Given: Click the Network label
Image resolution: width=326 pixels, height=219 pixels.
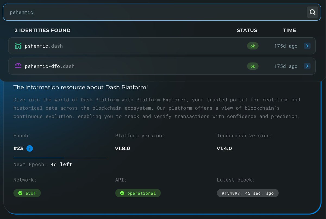Looking at the screenshot, I should pos(25,180).
